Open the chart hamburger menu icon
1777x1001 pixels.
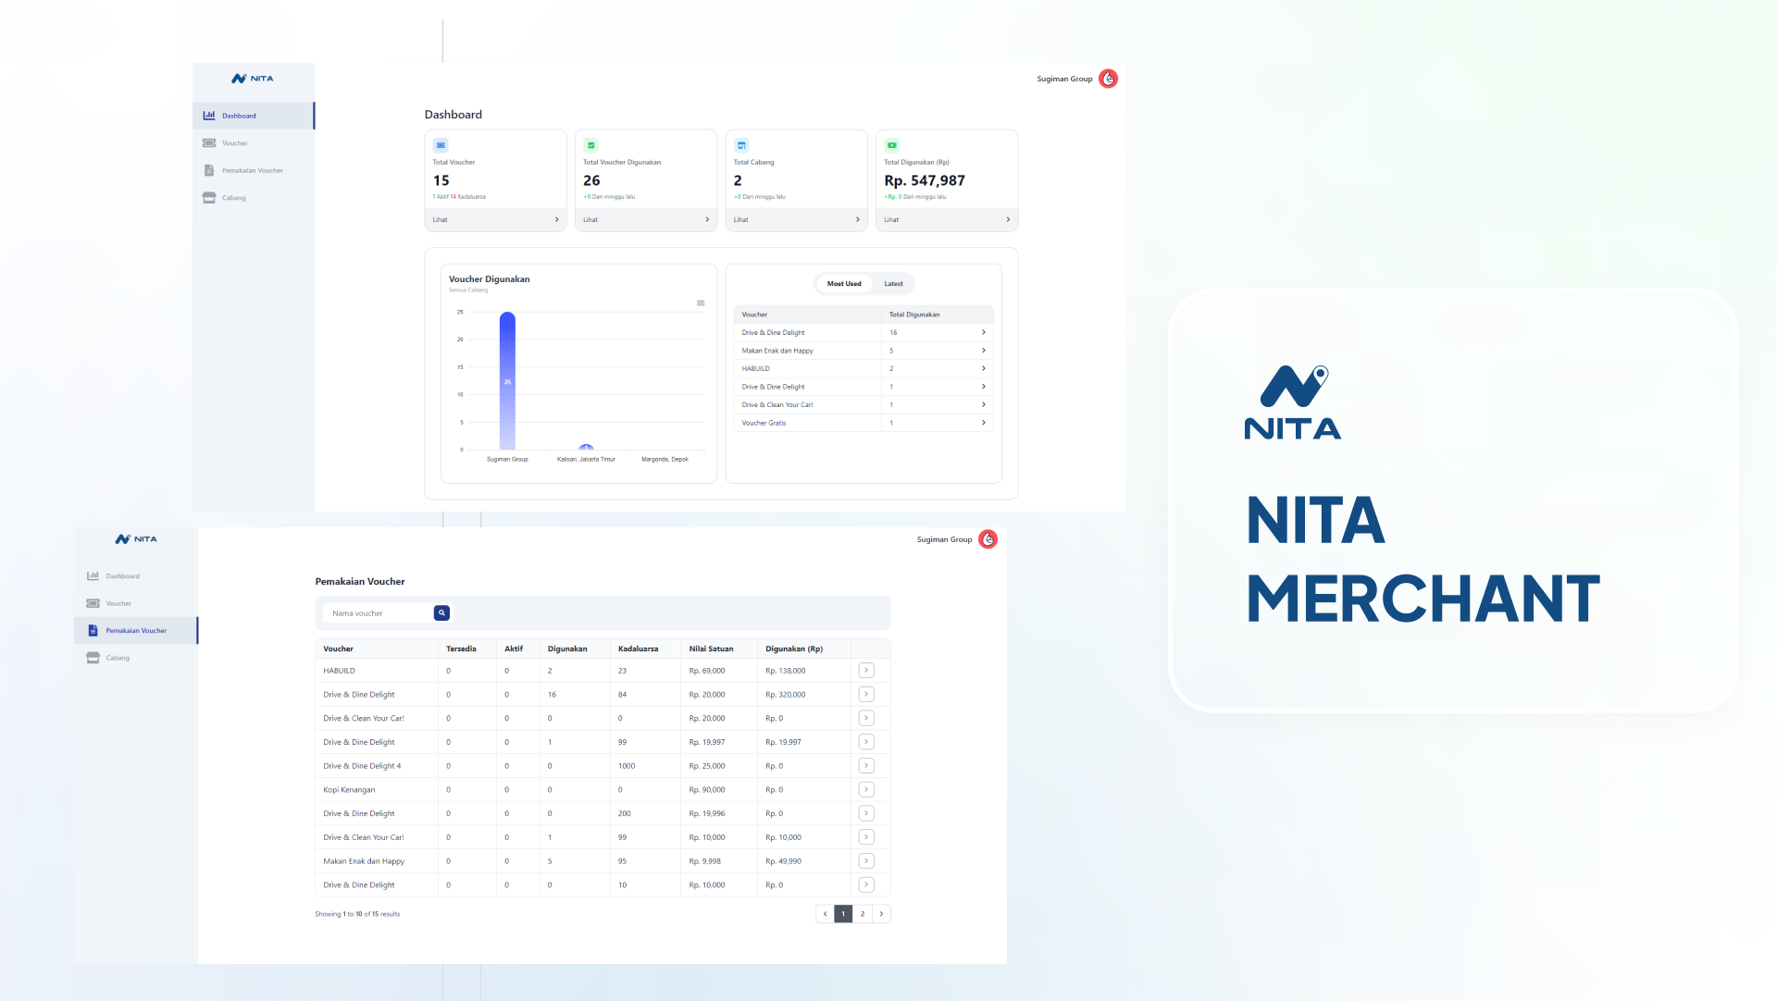tap(701, 303)
